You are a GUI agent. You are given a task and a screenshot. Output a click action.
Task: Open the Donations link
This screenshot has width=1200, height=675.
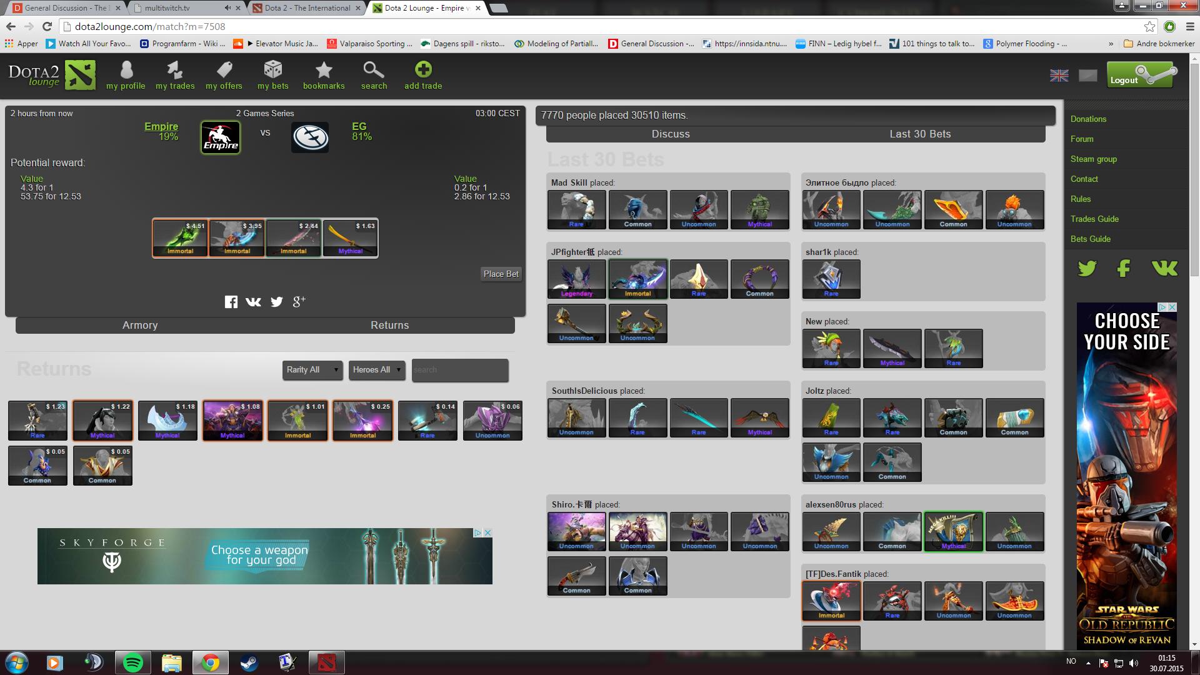[1088, 119]
